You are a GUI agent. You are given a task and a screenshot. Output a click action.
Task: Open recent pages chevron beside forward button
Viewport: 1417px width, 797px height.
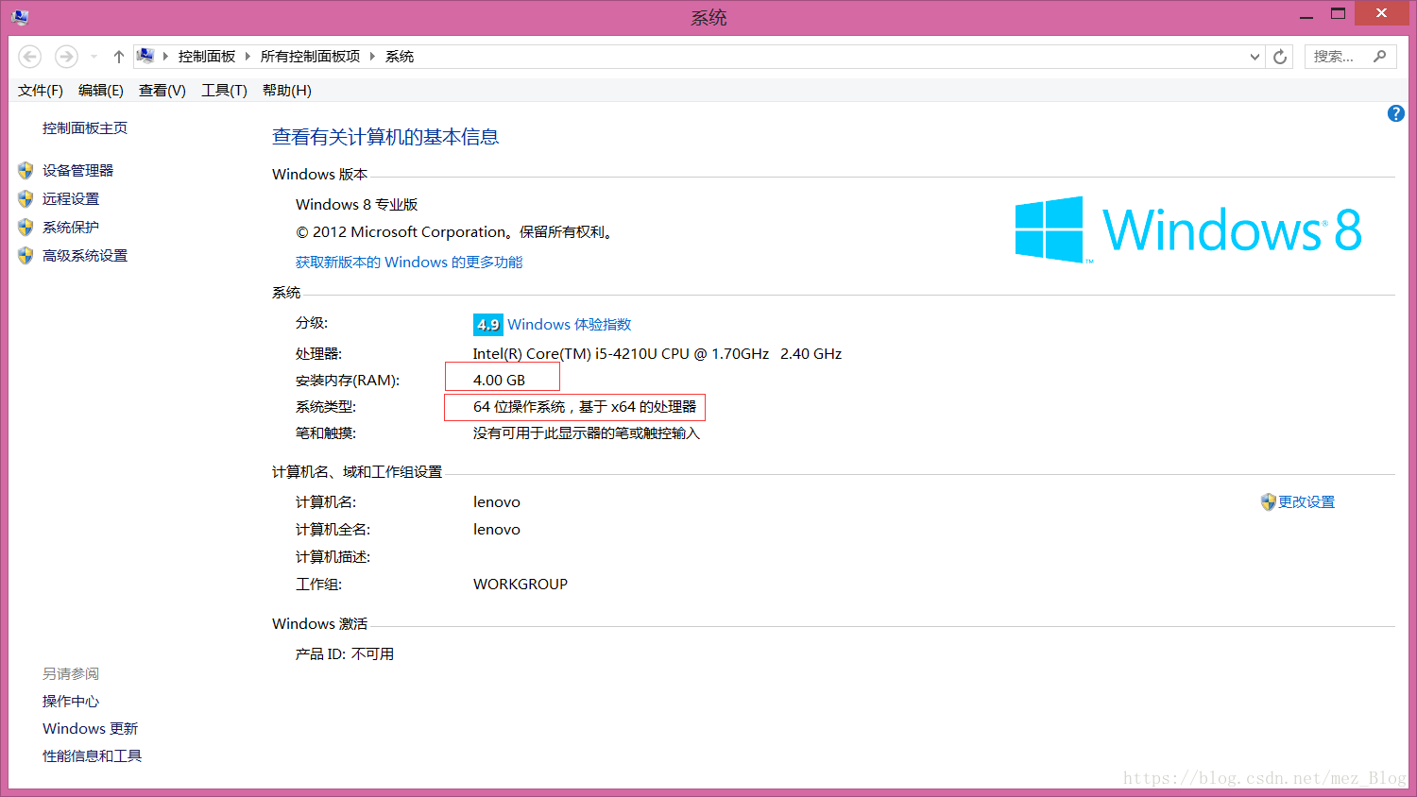(x=92, y=56)
